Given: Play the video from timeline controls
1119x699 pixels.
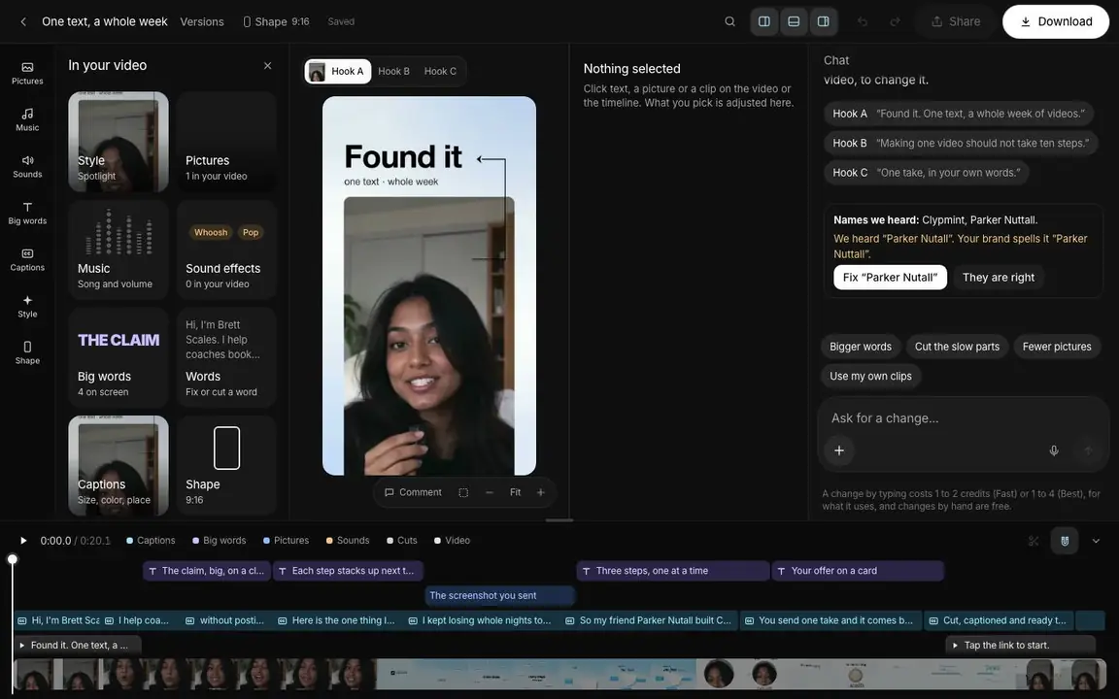Looking at the screenshot, I should pyautogui.click(x=23, y=541).
